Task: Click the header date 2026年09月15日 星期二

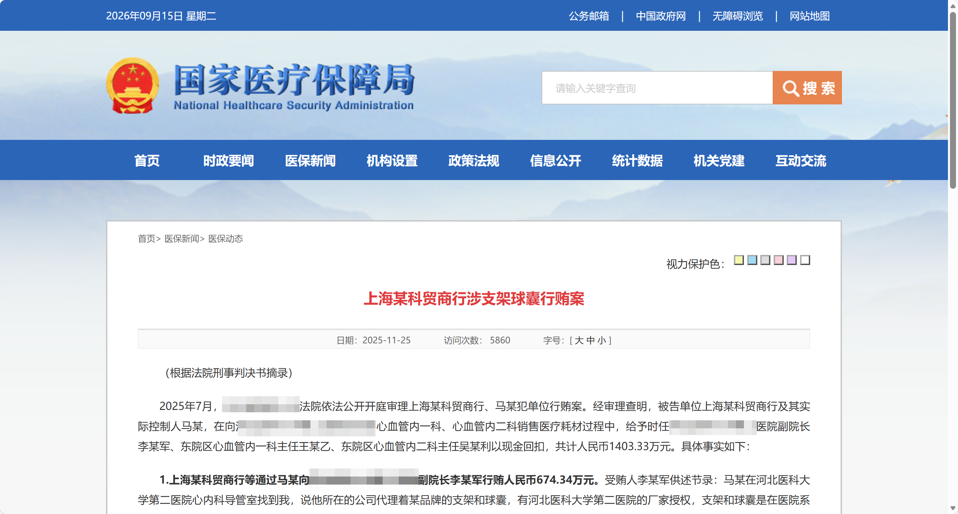Action: click(x=161, y=16)
